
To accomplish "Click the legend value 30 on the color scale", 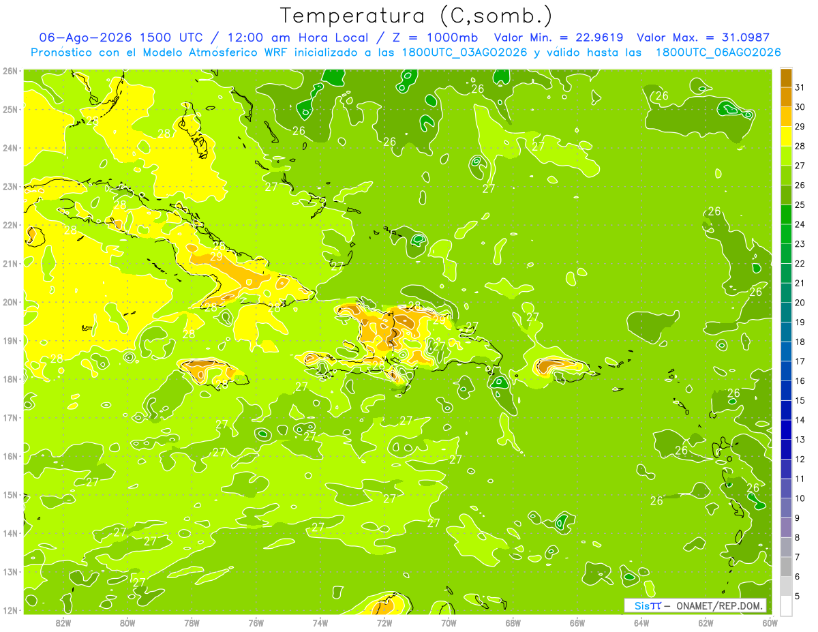I will coord(800,107).
